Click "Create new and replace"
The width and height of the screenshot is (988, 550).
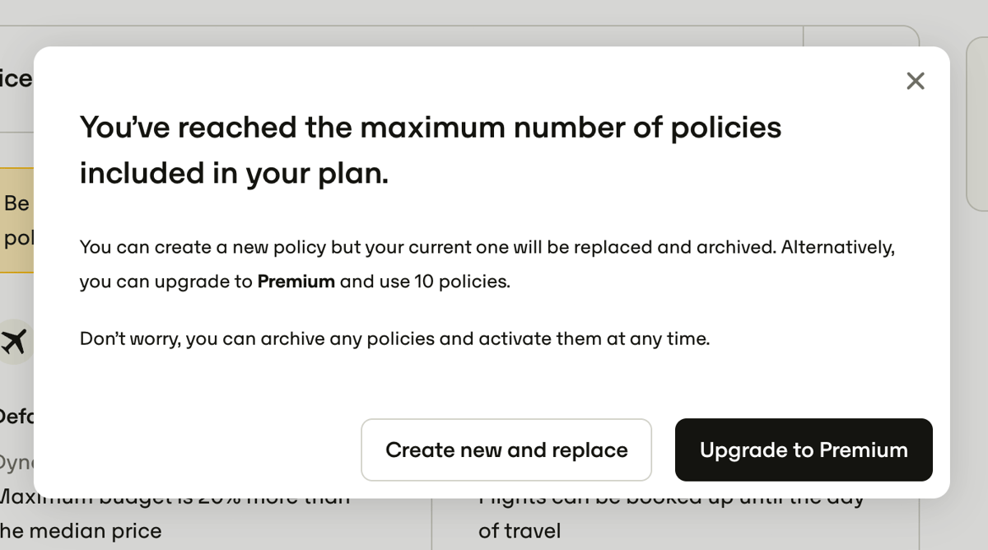[506, 450]
